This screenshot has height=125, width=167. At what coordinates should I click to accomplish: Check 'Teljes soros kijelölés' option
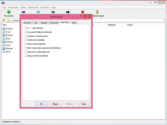pos(26,40)
